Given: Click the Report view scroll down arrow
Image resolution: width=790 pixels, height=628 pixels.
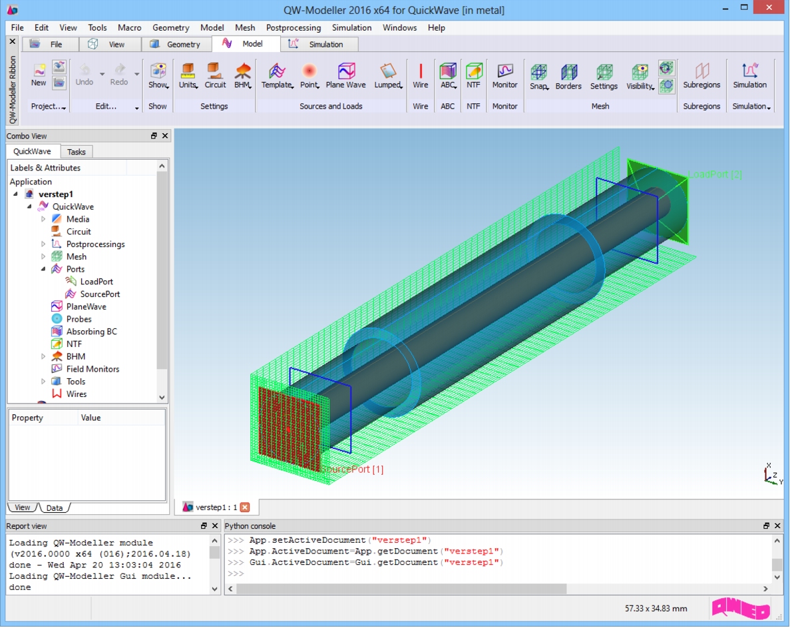Looking at the screenshot, I should pyautogui.click(x=214, y=589).
